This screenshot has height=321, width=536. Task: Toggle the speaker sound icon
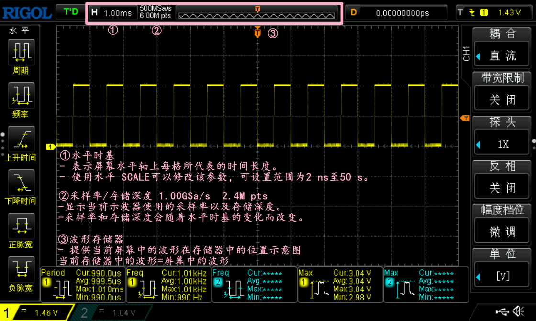(518, 311)
